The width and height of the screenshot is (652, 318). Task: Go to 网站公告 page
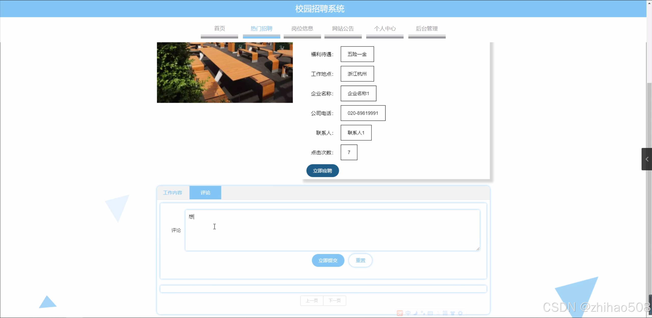343,28
